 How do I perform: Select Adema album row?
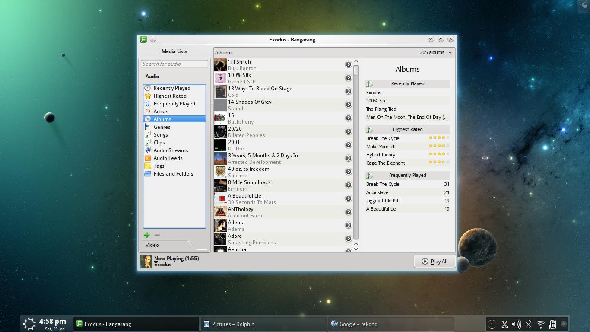tap(283, 225)
